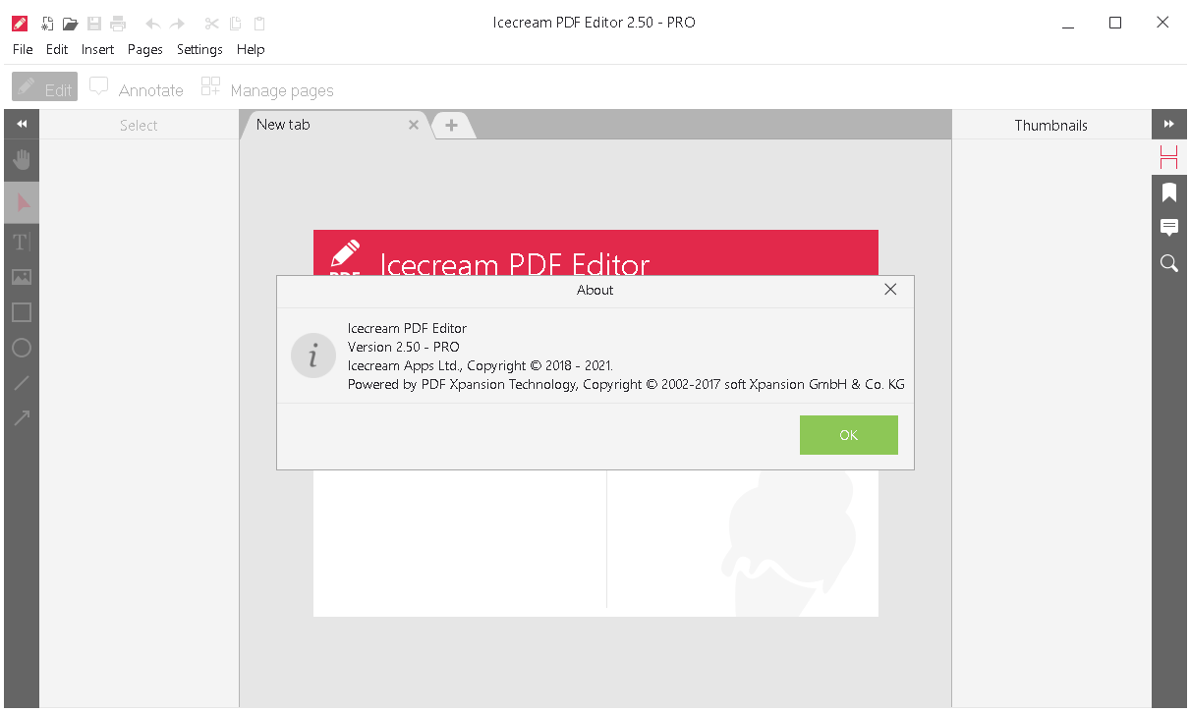Viewport: 1190px width, 713px height.
Task: Switch to Annotate mode
Action: pyautogui.click(x=137, y=89)
